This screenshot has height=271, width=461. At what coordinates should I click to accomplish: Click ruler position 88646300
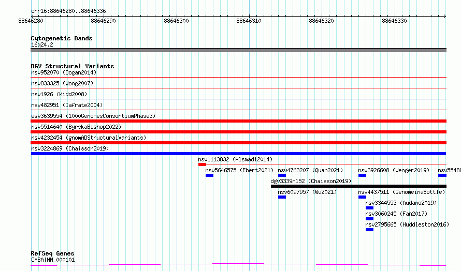tap(176, 21)
